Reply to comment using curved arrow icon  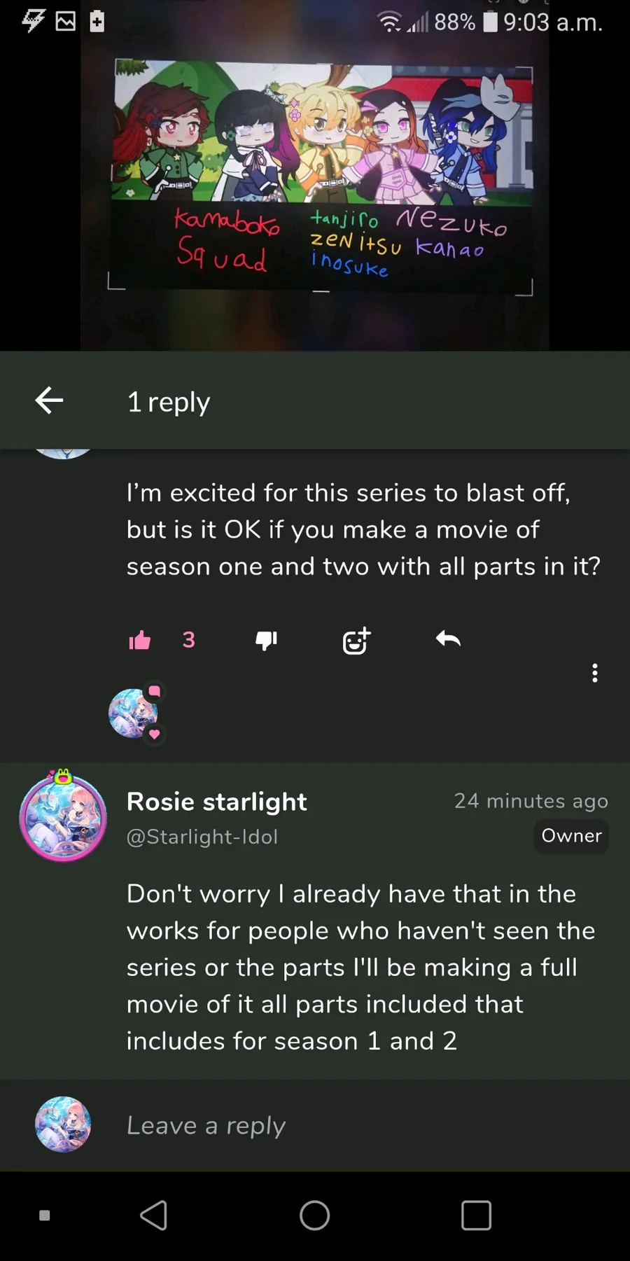[448, 639]
